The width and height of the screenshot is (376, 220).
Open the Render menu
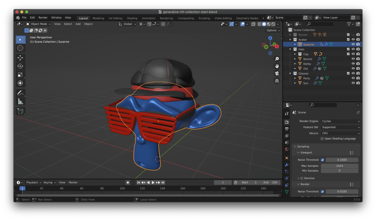click(x=43, y=18)
